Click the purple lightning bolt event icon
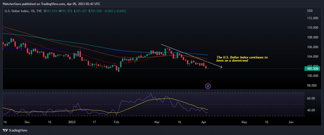Image resolution: width=324 pixels, height=135 pixels. (x=208, y=86)
